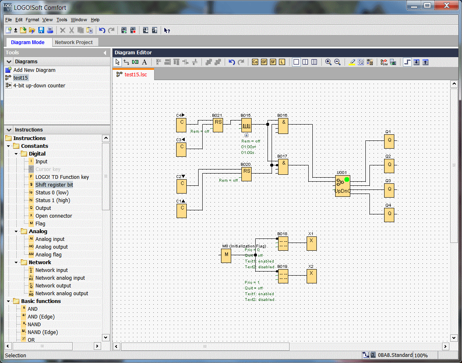The height and width of the screenshot is (363, 462).
Task: Start the Online test icon
Action: pos(393,62)
